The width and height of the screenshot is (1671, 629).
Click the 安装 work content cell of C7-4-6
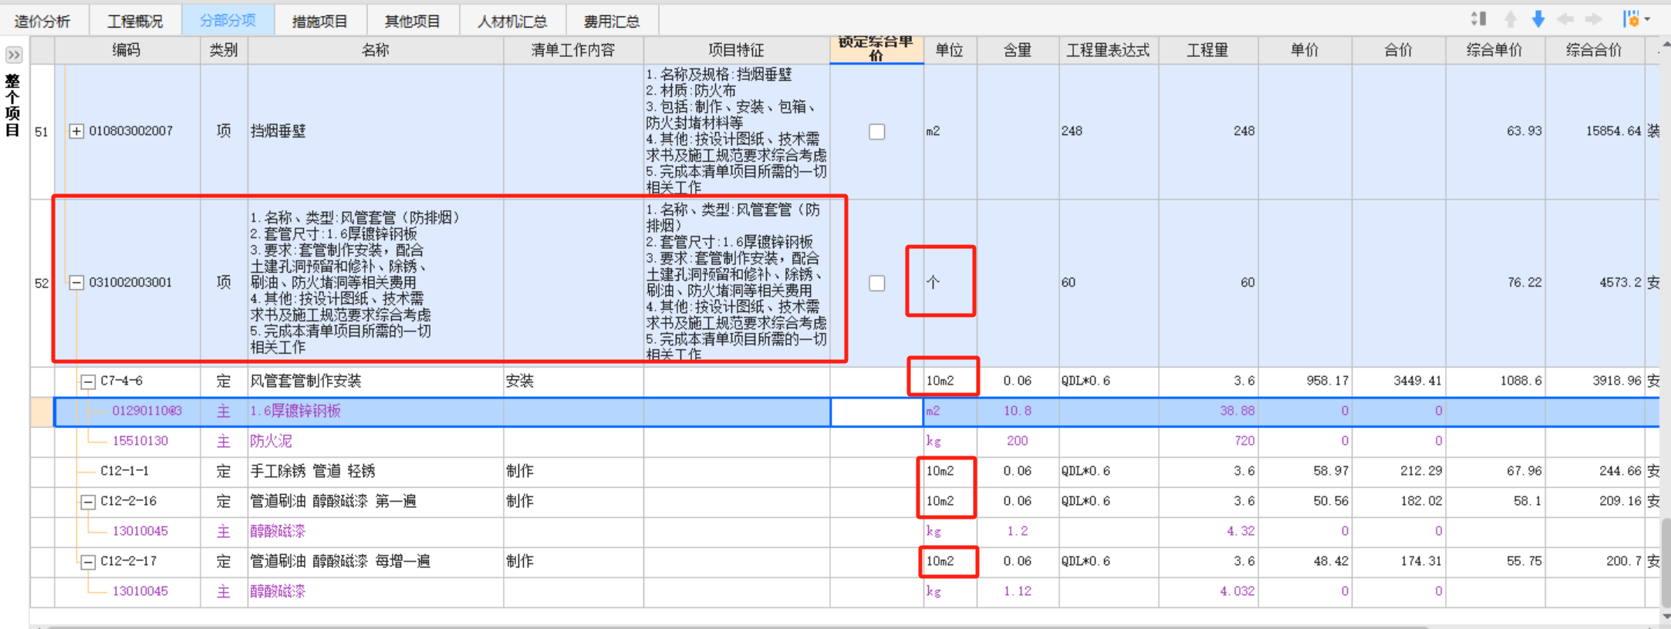[x=573, y=382]
